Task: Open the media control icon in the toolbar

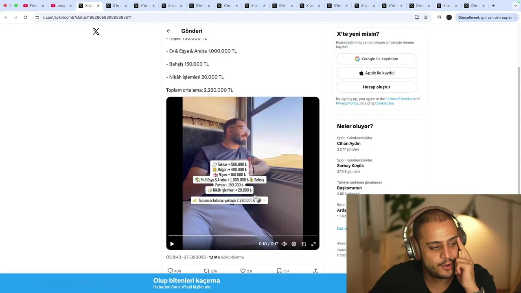Action: [x=439, y=17]
